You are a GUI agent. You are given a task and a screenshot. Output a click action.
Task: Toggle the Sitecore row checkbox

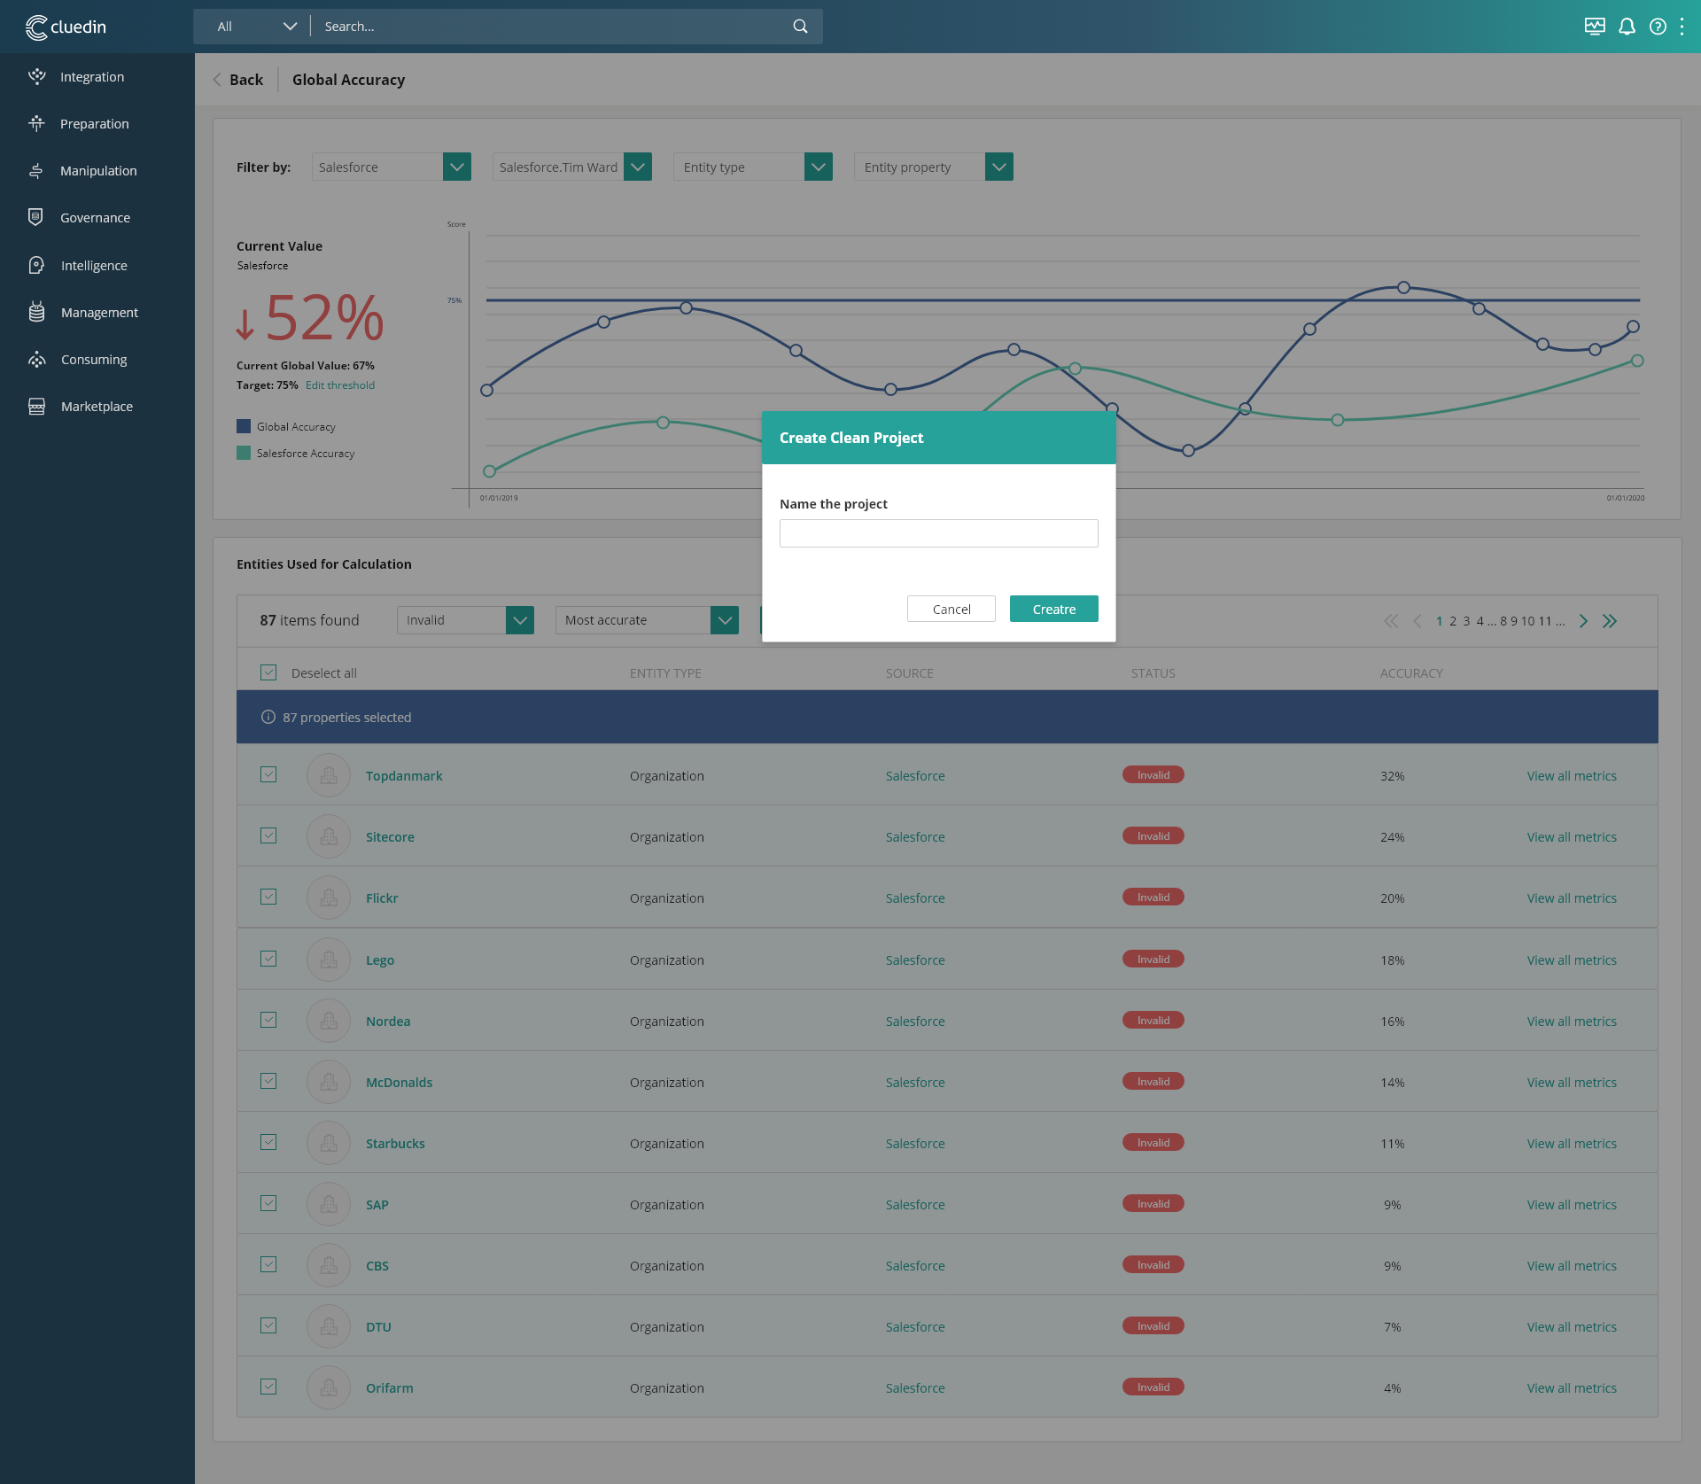click(268, 835)
